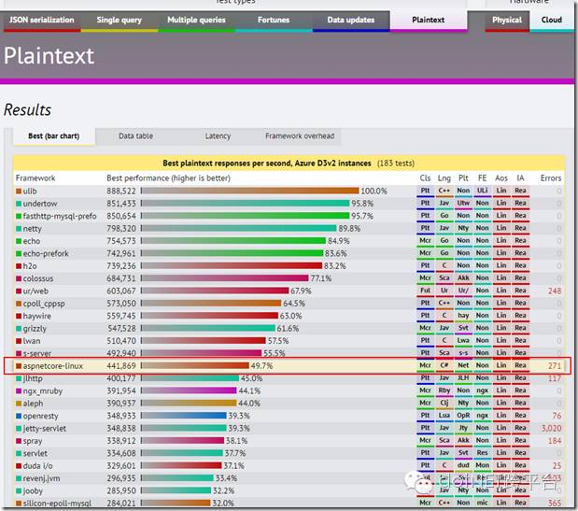Click h2o's 83.2% performance bar

(x=232, y=266)
